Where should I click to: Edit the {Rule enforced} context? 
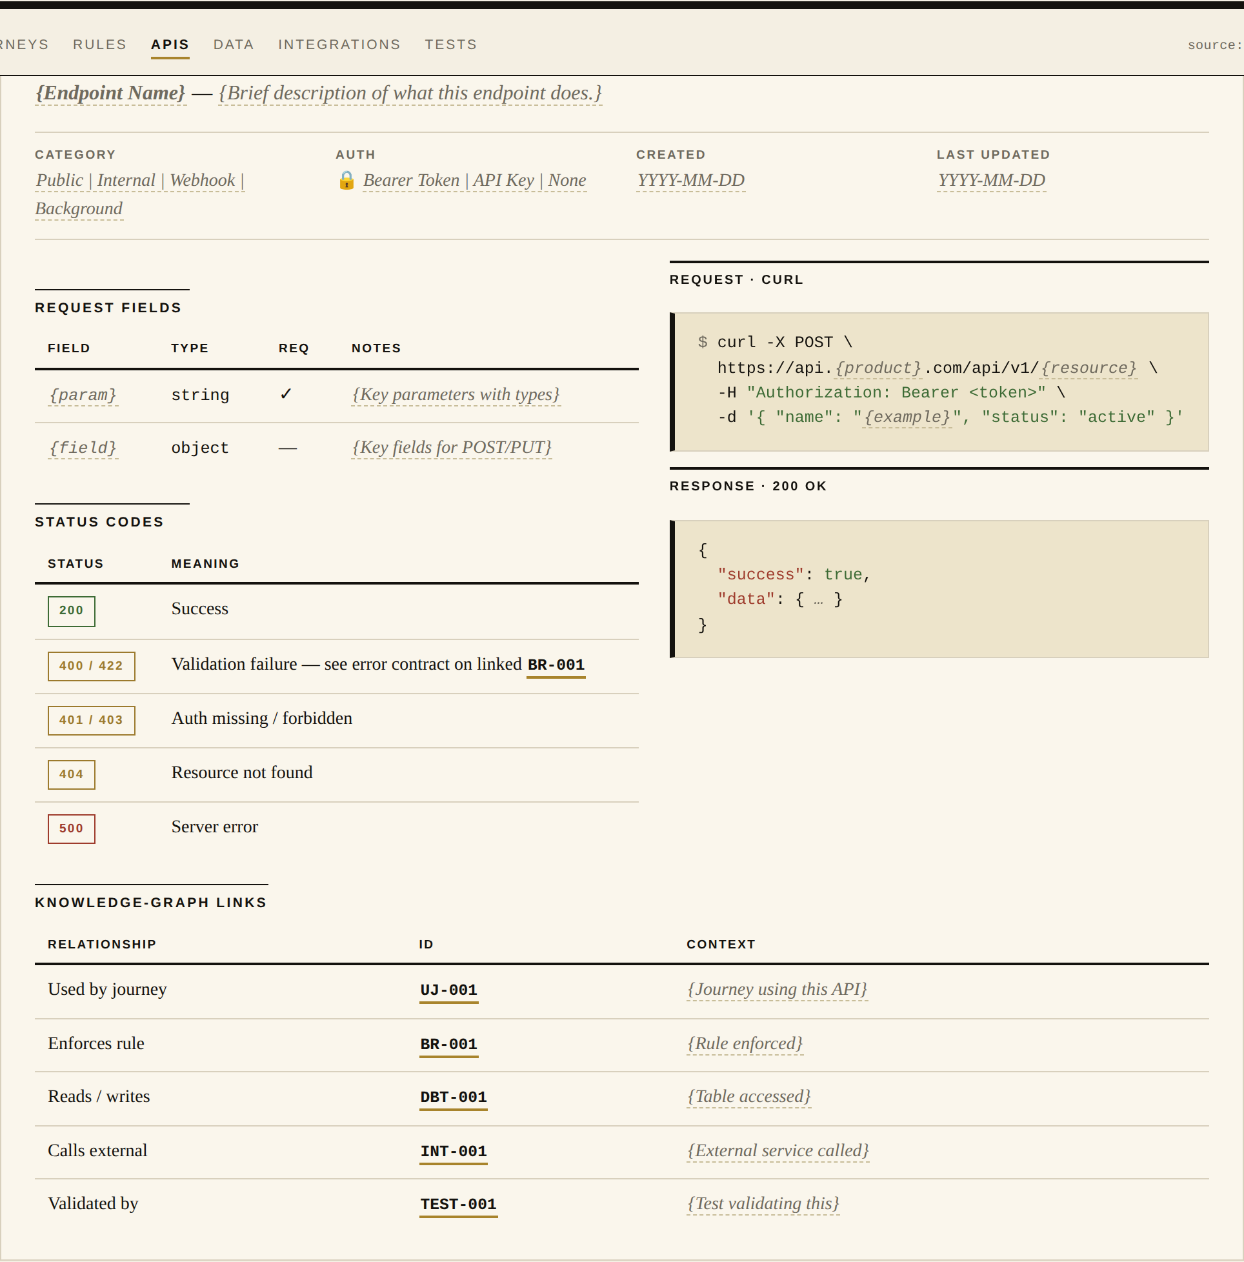745,1044
